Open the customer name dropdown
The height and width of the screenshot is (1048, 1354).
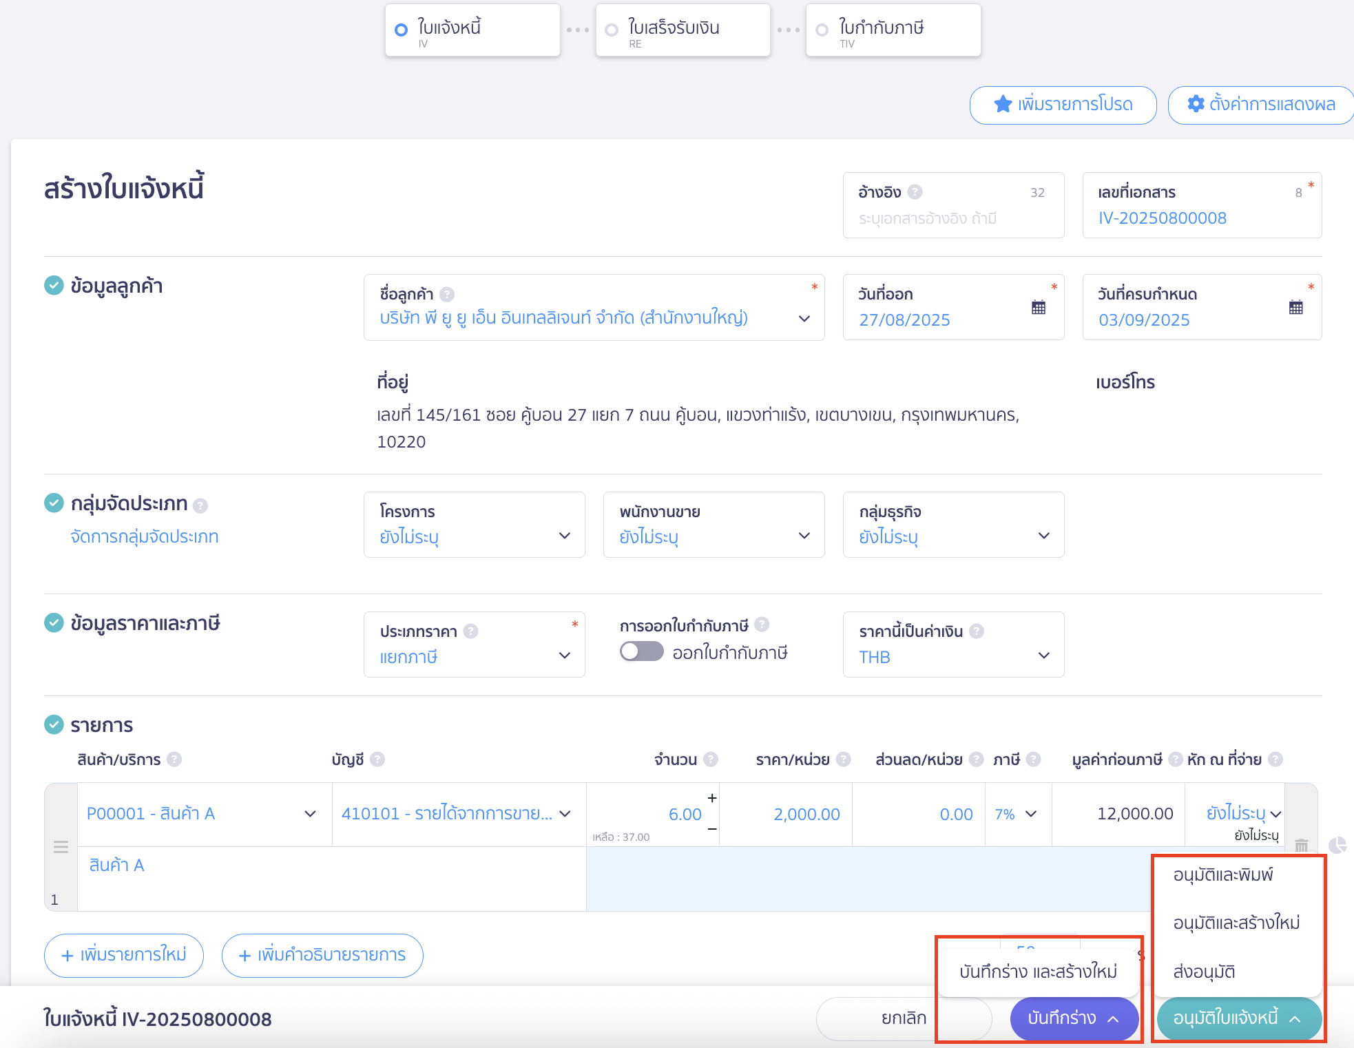[594, 308]
